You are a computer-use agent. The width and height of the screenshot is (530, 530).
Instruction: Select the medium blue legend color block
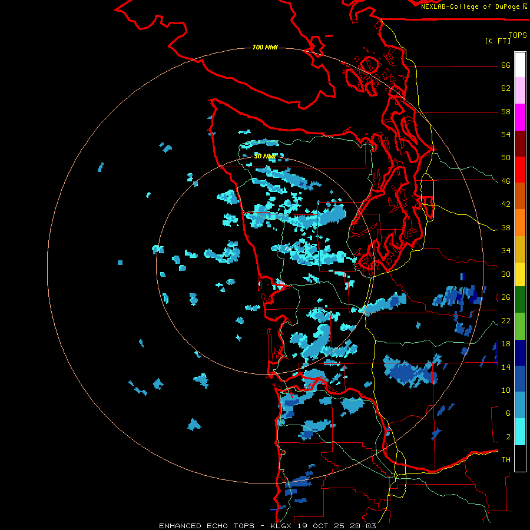click(x=520, y=379)
